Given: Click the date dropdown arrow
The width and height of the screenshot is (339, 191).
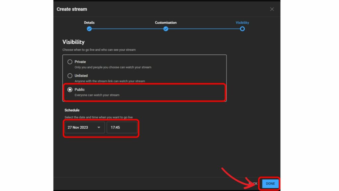Looking at the screenshot, I should pos(99,127).
